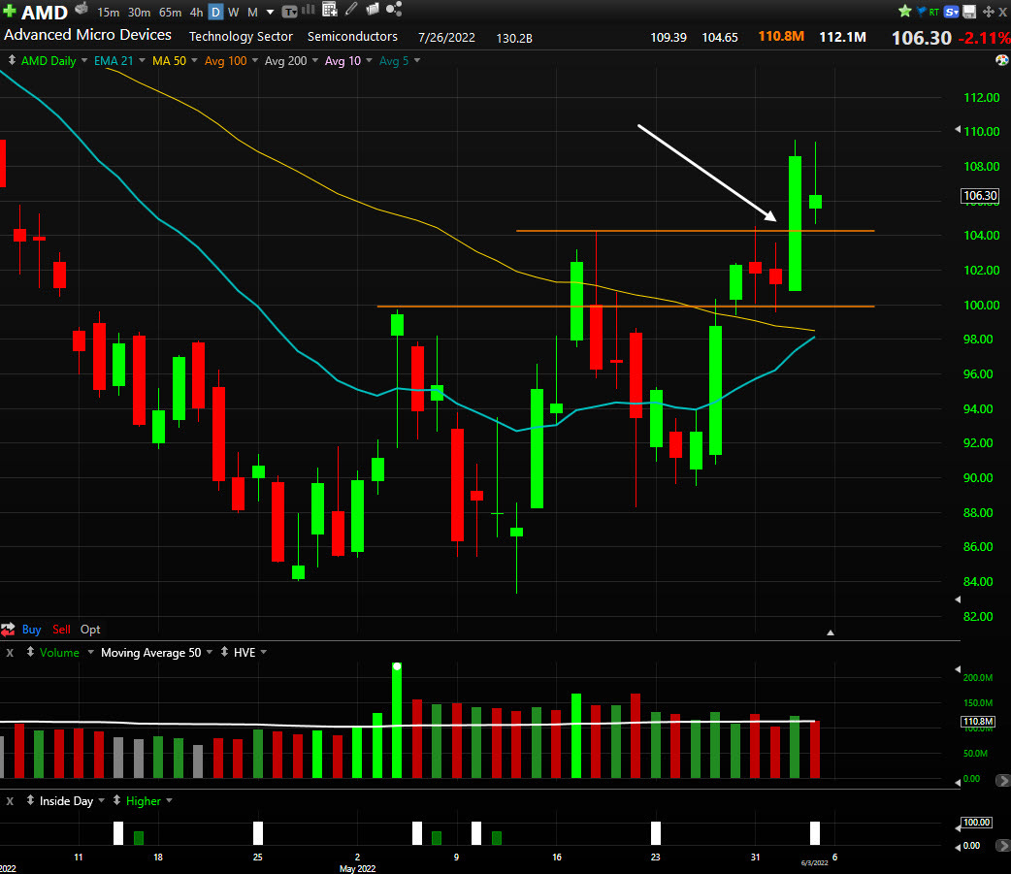Viewport: 1011px width, 874px height.
Task: Open the more timeframes dropdown arrow
Action: coord(270,13)
